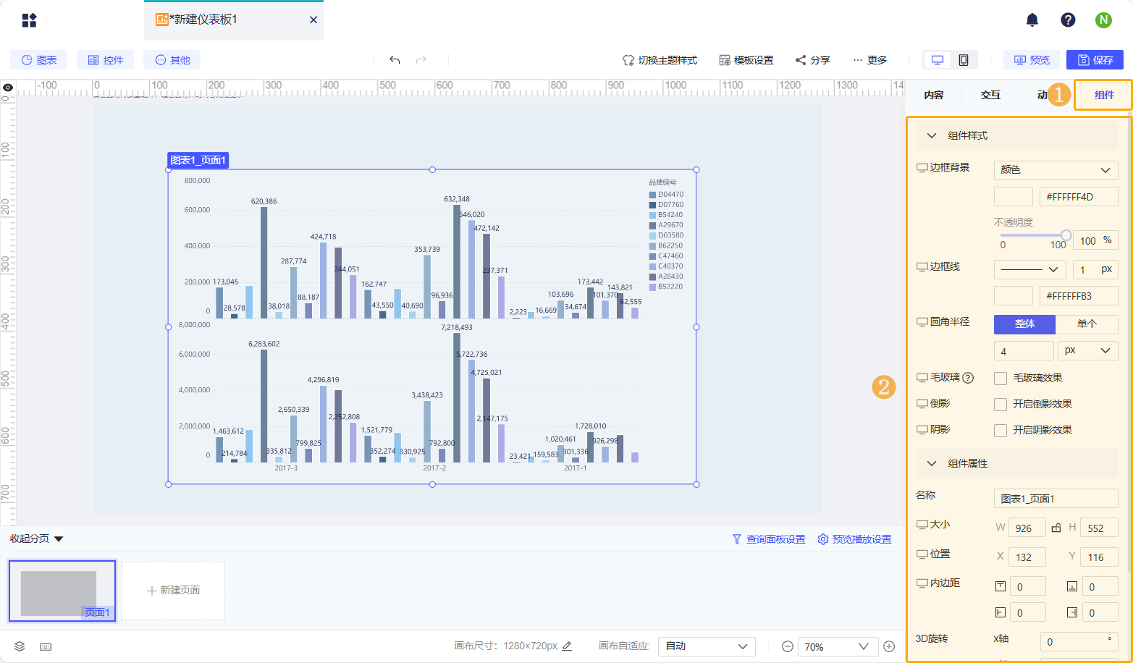This screenshot has width=1133, height=663.
Task: Click the #FFFFFF4D color hex field
Action: point(1079,197)
